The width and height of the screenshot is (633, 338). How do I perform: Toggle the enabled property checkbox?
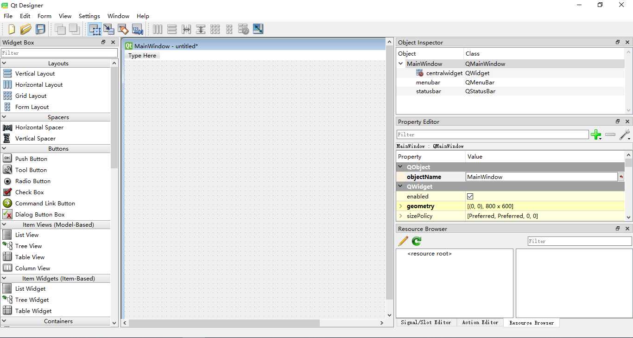(470, 197)
